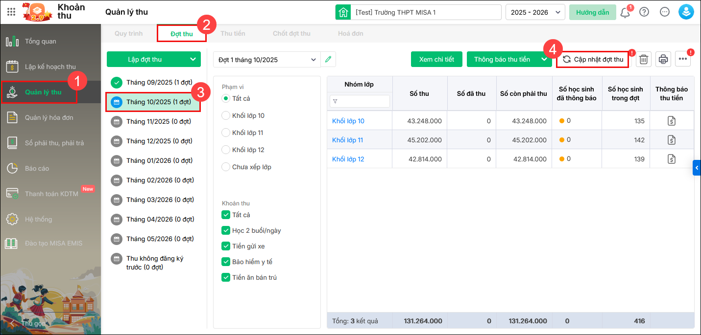Image resolution: width=701 pixels, height=335 pixels.
Task: Open payment notice icon for Khối lớp 10
Action: tap(672, 121)
